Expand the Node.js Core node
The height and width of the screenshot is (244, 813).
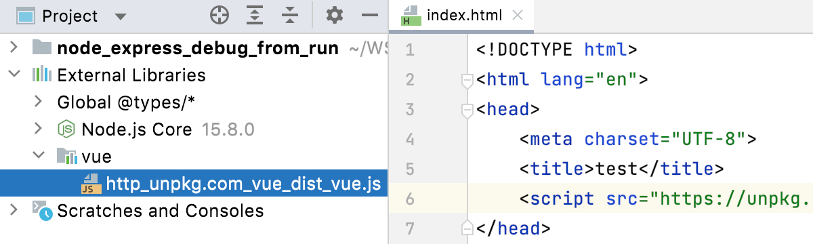[39, 129]
